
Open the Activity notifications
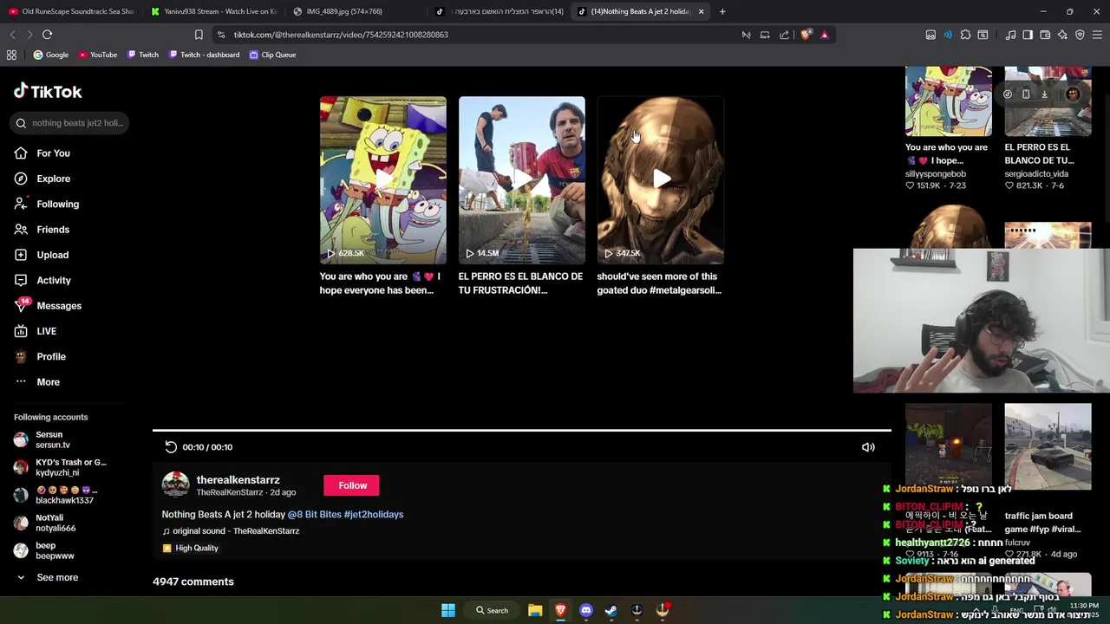[x=42, y=280]
